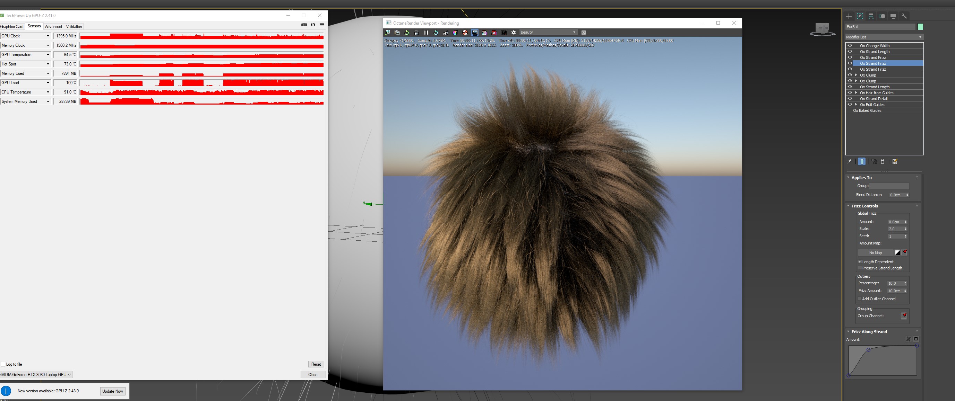Switch to GPU-Z Advanced tab
The width and height of the screenshot is (955, 401).
tap(53, 27)
